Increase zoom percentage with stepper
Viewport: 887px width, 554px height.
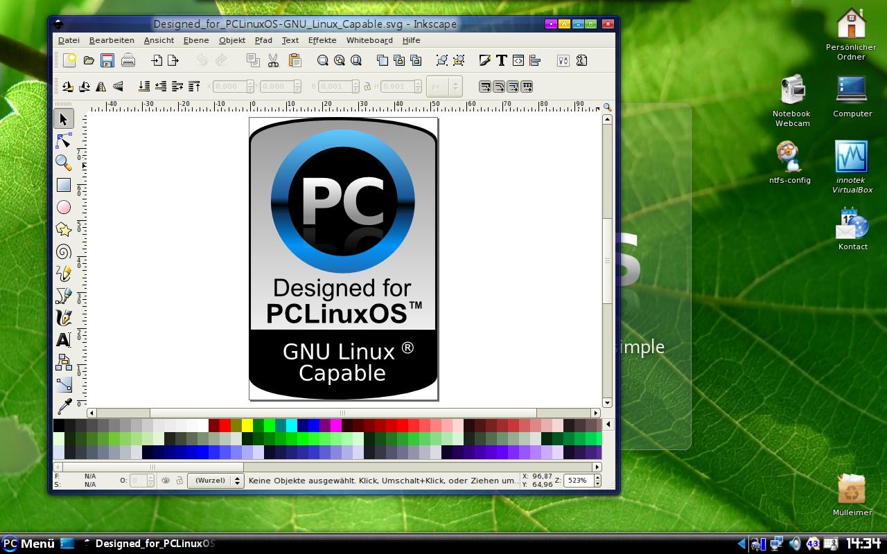coord(597,477)
